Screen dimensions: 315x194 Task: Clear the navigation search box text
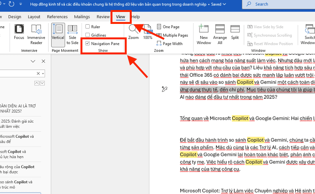[x=38, y=74]
